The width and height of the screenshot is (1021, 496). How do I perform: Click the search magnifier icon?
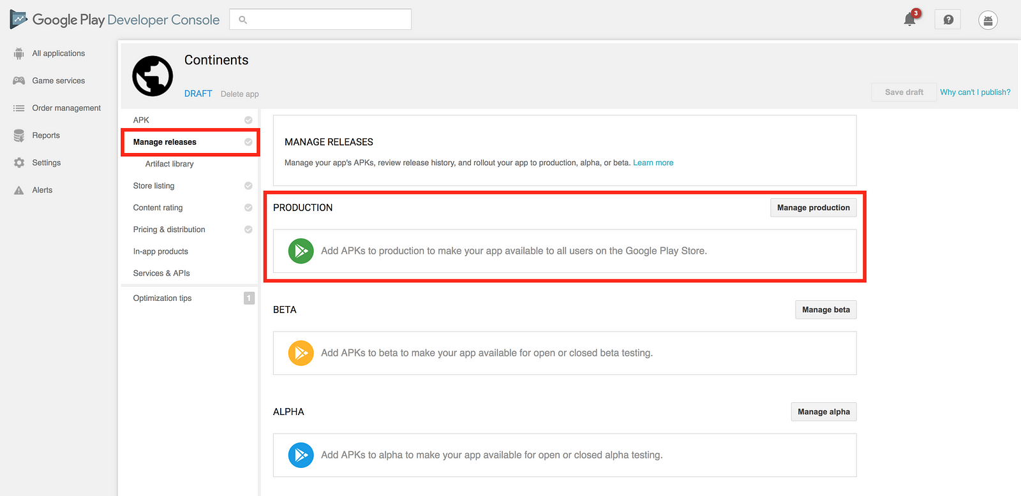pos(242,20)
